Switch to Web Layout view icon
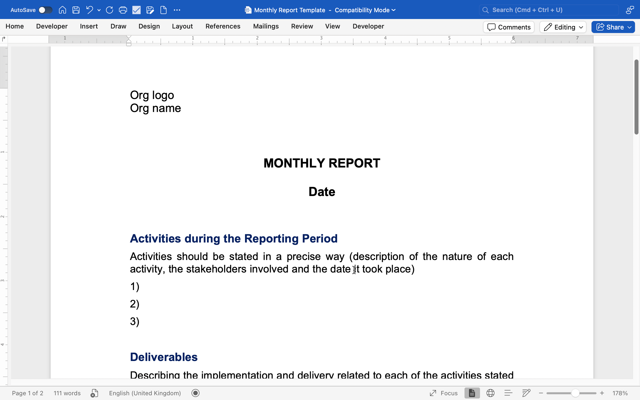This screenshot has height=400, width=640. pyautogui.click(x=490, y=393)
